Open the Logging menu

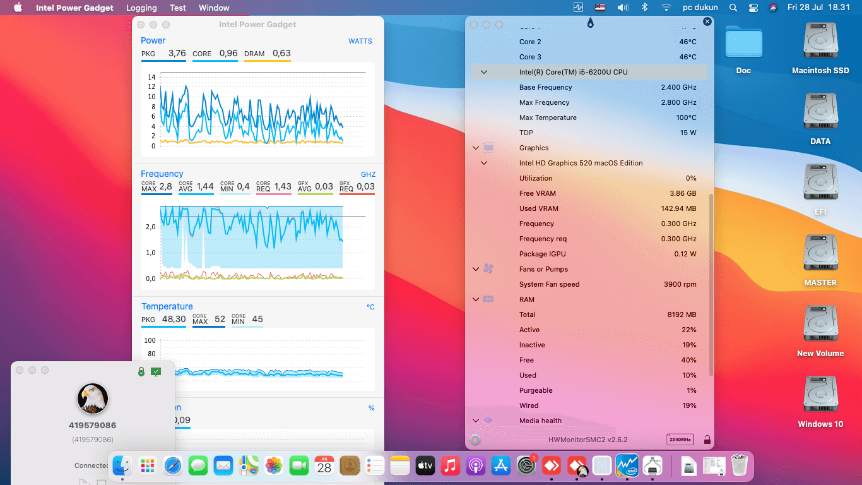(x=141, y=8)
